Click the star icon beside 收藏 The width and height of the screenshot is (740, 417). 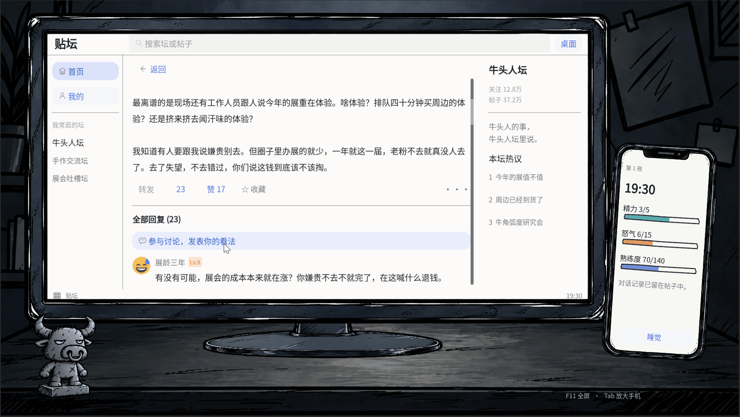(245, 189)
